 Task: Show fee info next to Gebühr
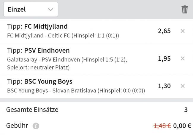[x=36, y=126]
